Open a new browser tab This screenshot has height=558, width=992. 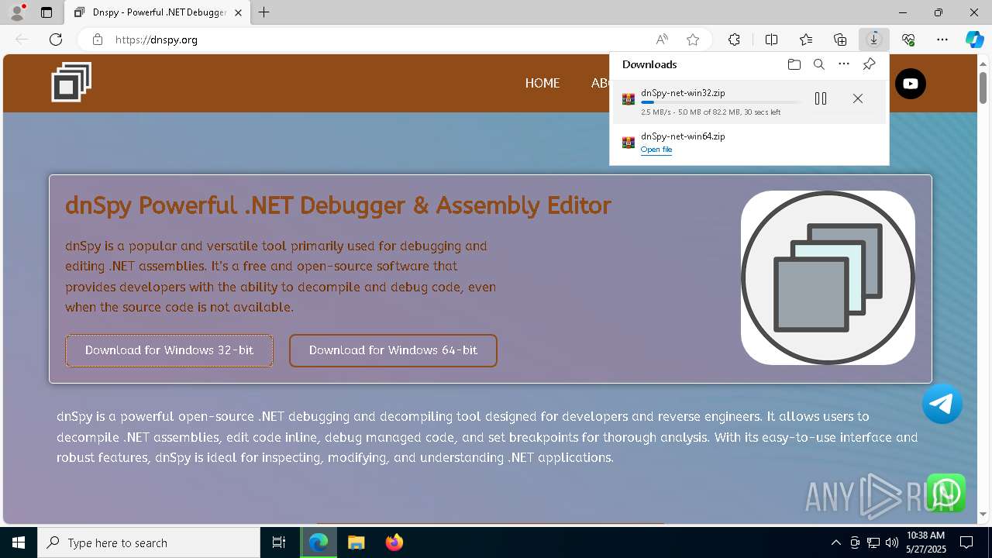tap(264, 12)
